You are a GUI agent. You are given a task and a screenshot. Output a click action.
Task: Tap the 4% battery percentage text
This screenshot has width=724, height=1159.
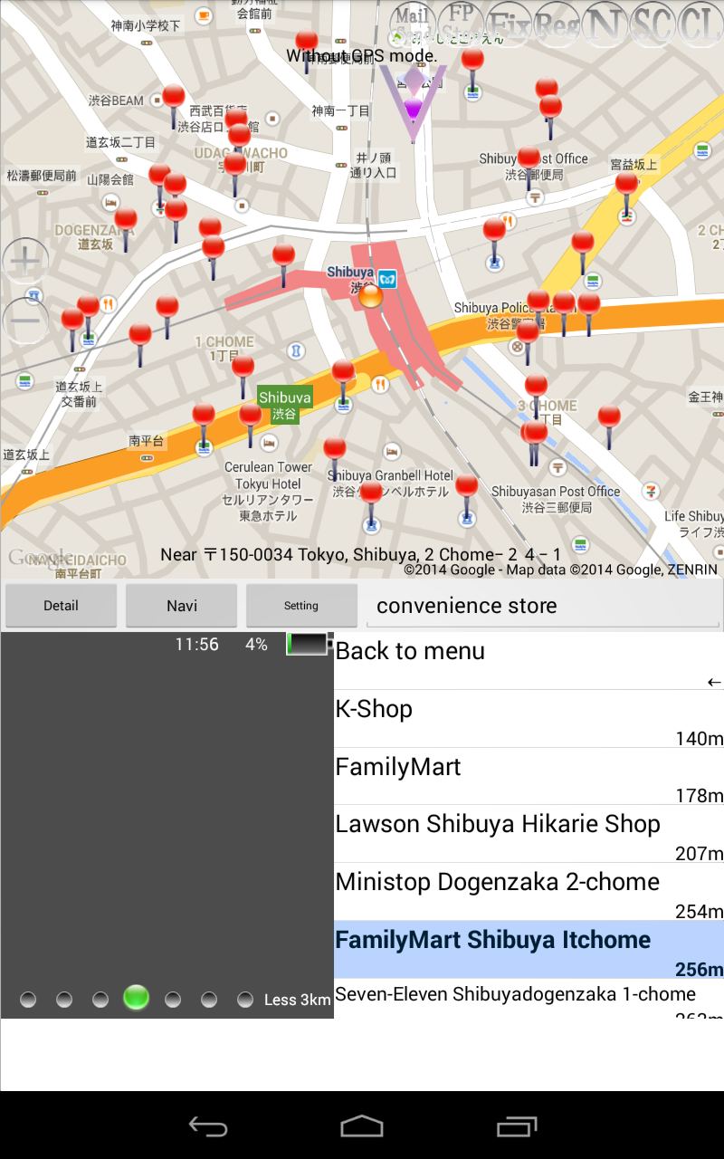pyautogui.click(x=256, y=645)
